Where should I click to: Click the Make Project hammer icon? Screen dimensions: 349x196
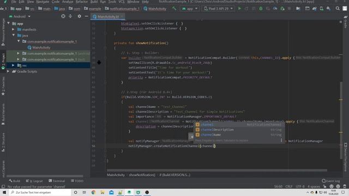click(x=174, y=9)
